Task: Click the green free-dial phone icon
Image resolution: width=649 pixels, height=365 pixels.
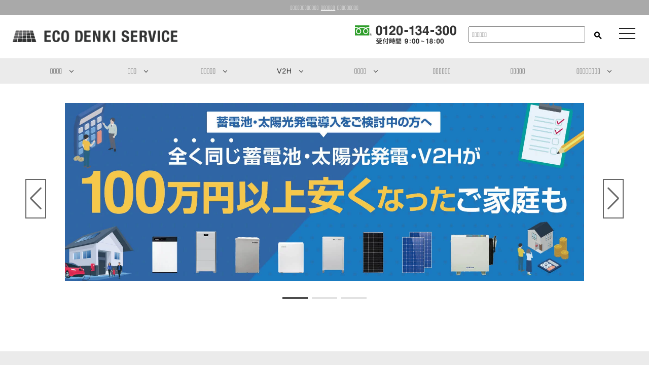Action: (363, 31)
